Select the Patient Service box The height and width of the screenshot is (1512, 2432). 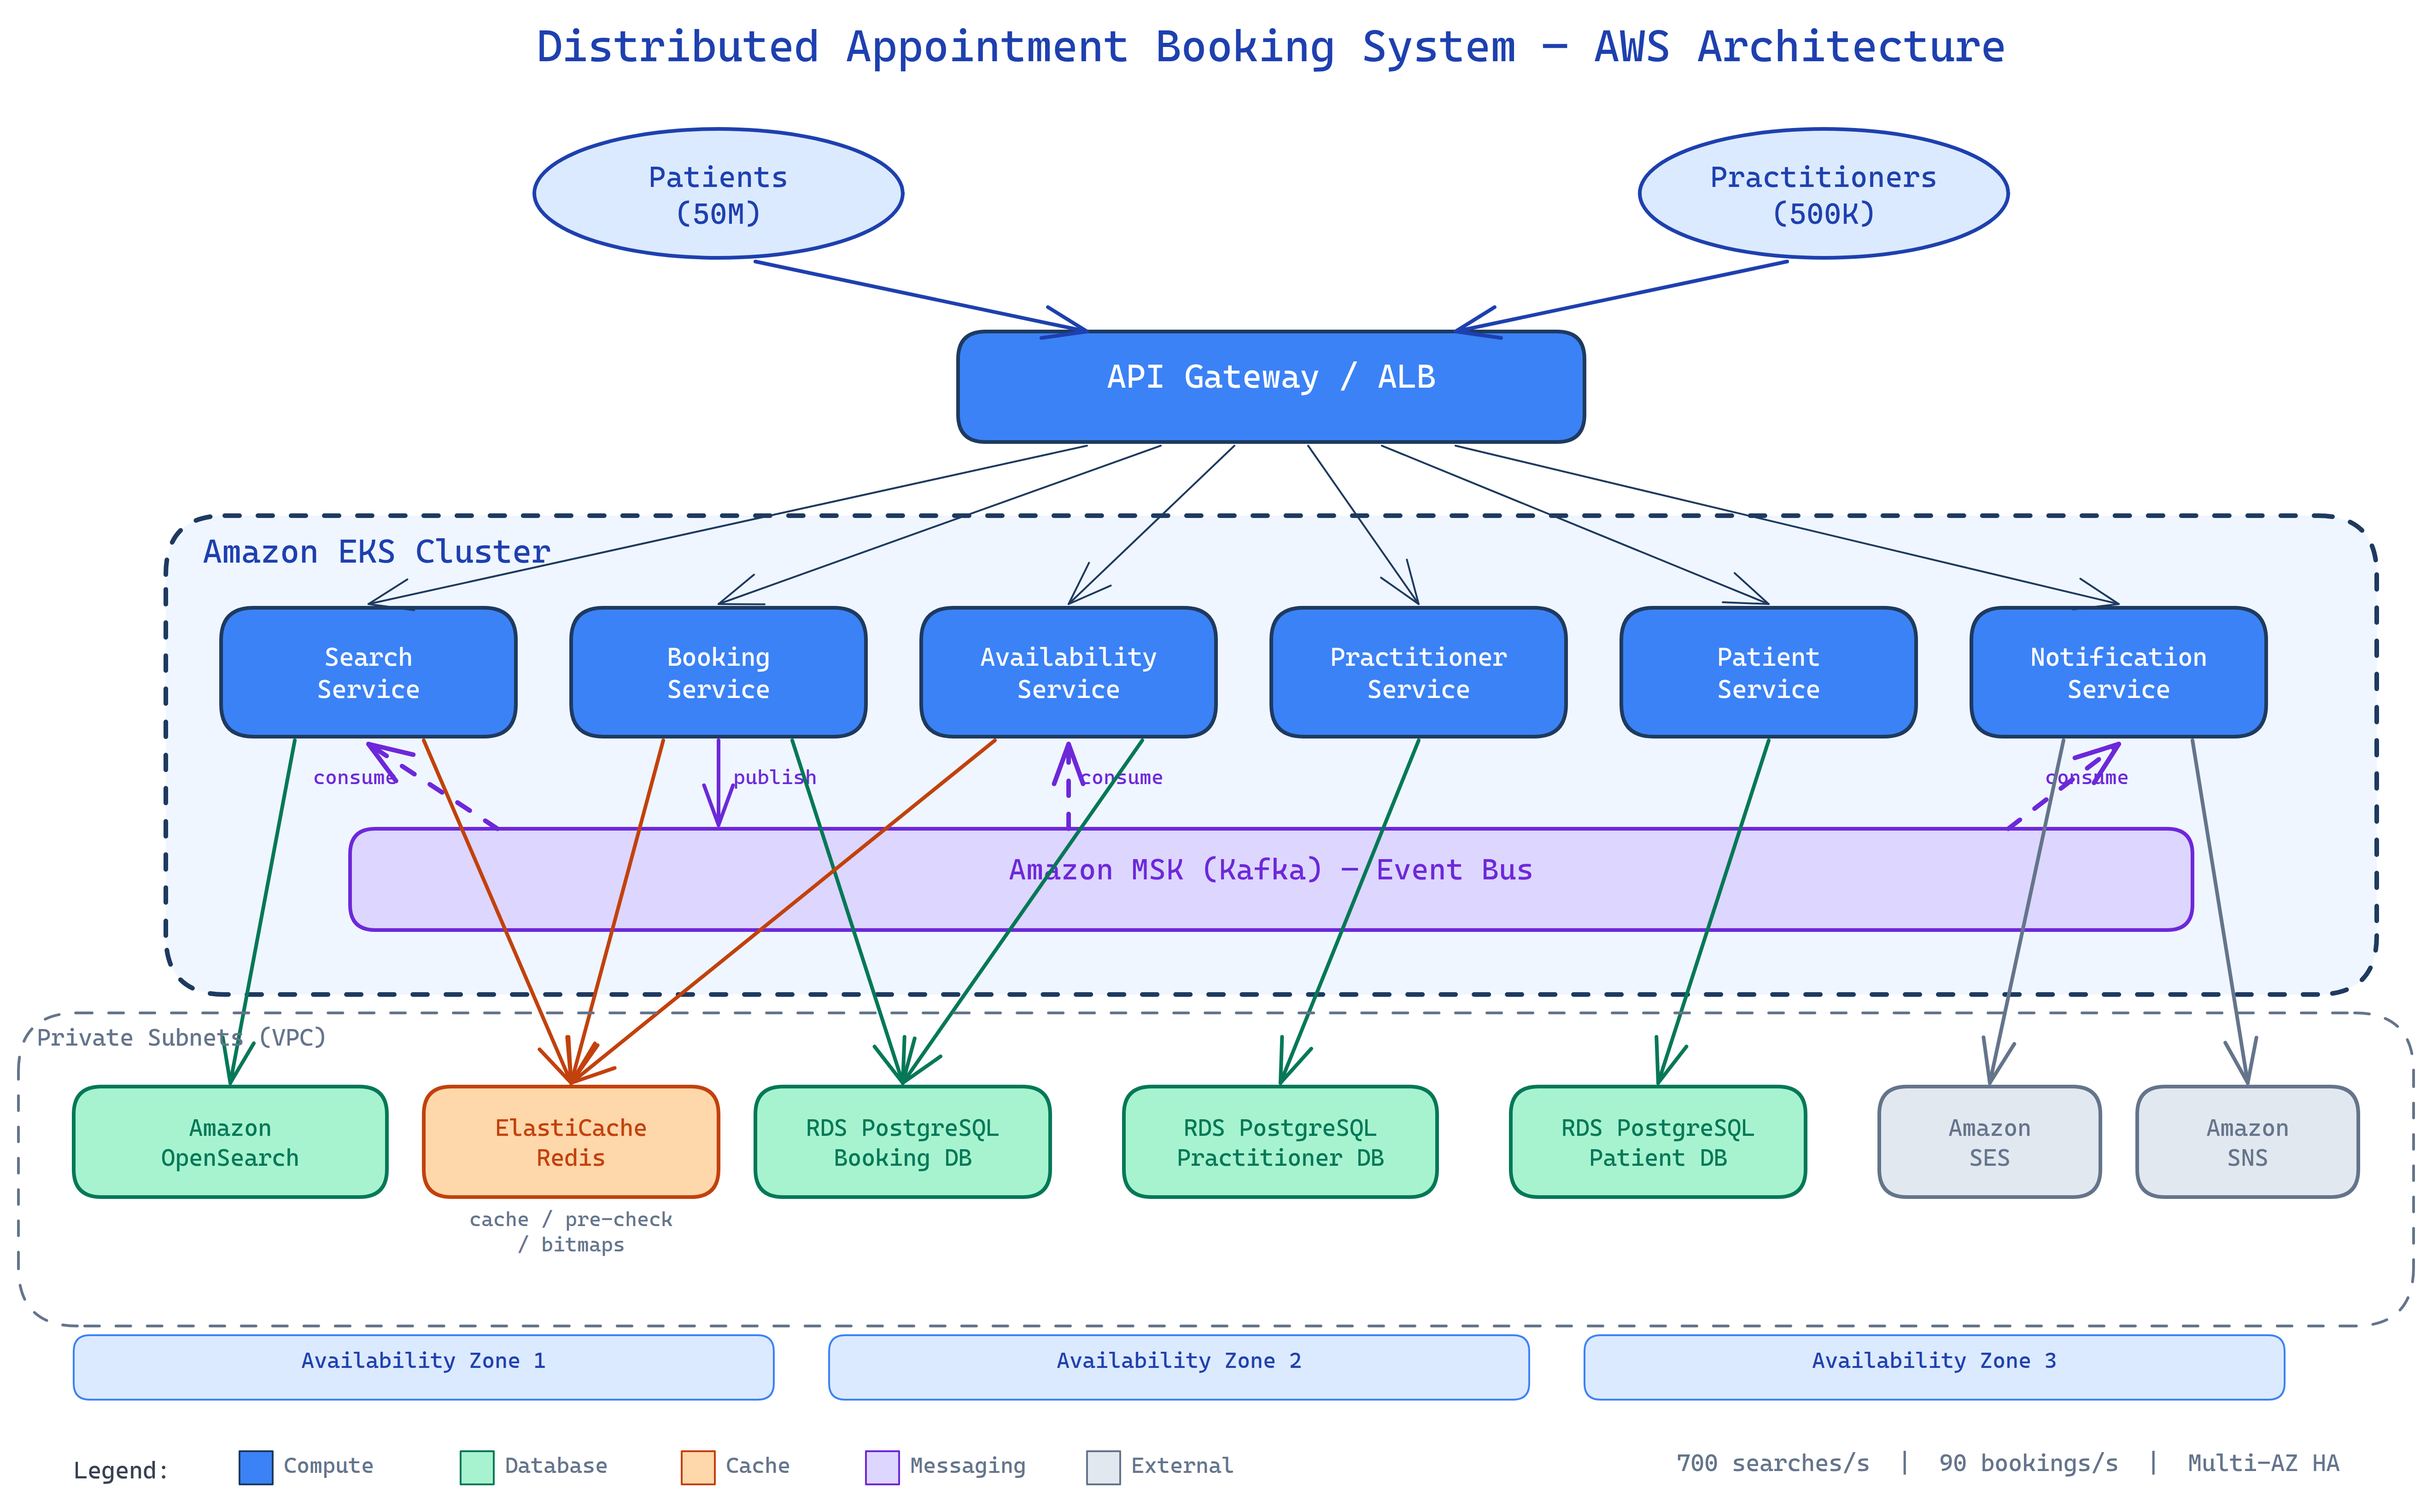tap(1768, 672)
